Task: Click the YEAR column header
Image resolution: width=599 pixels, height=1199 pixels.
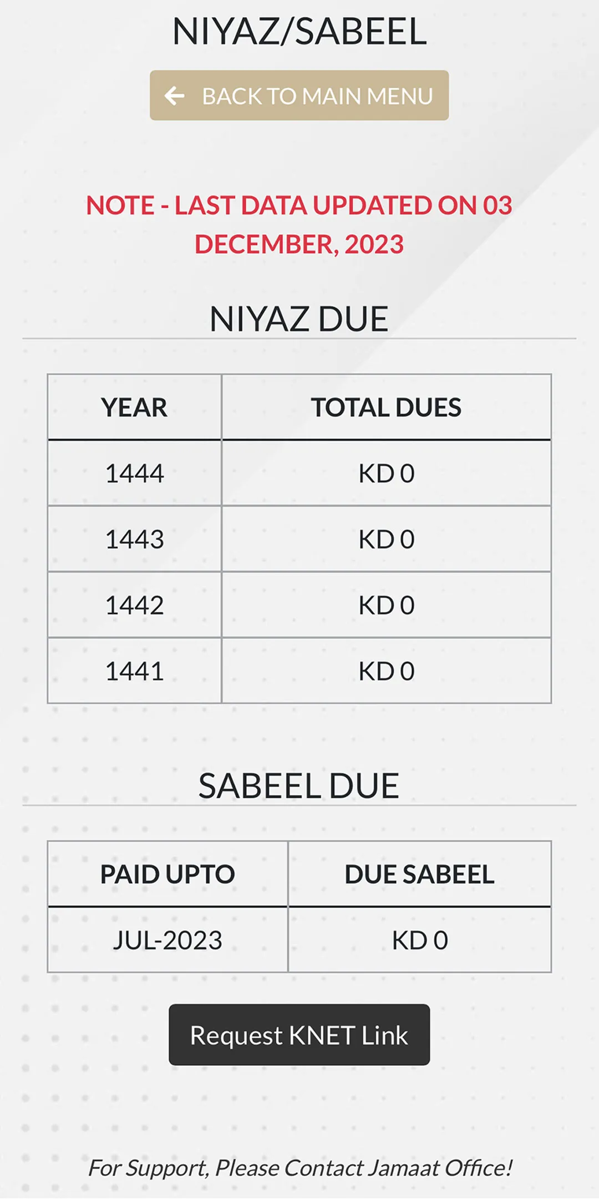Action: (134, 407)
